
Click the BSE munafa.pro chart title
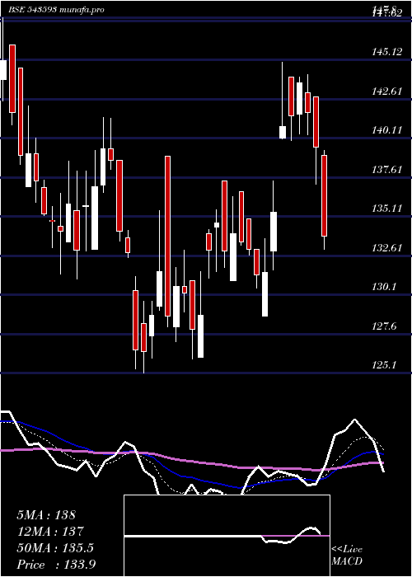56,10
